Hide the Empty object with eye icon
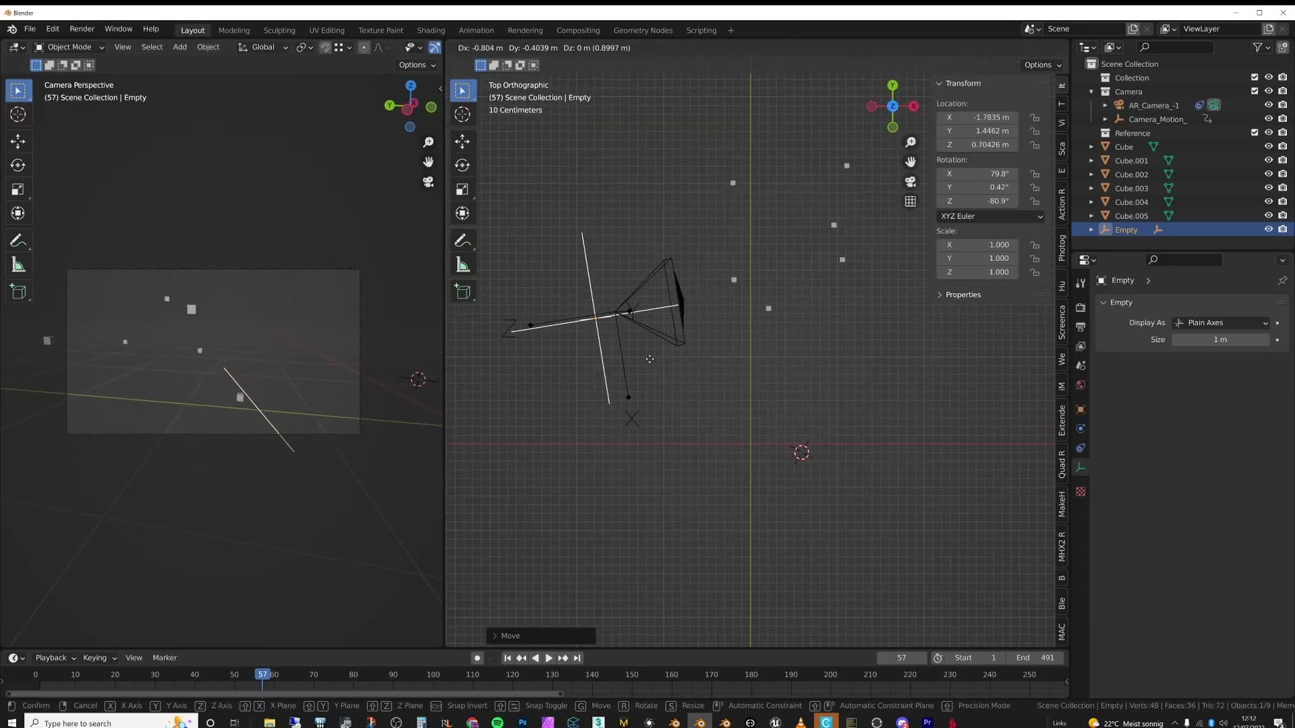Screen dimensions: 1295x728 coord(1269,230)
